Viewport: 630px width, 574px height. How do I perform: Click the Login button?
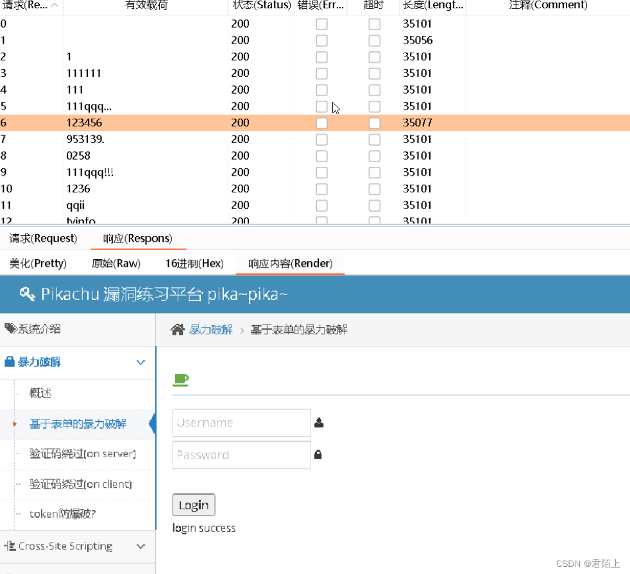194,505
